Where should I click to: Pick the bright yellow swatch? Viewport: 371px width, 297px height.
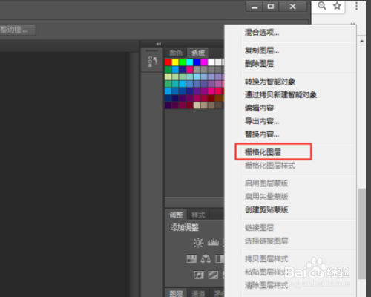[x=175, y=62]
